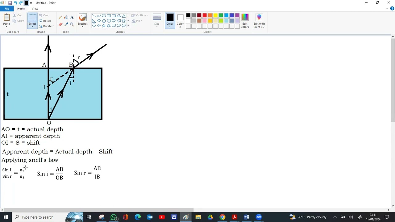Image resolution: width=395 pixels, height=222 pixels.
Task: Collapse the ribbon with the chevron
Action: click(x=387, y=9)
